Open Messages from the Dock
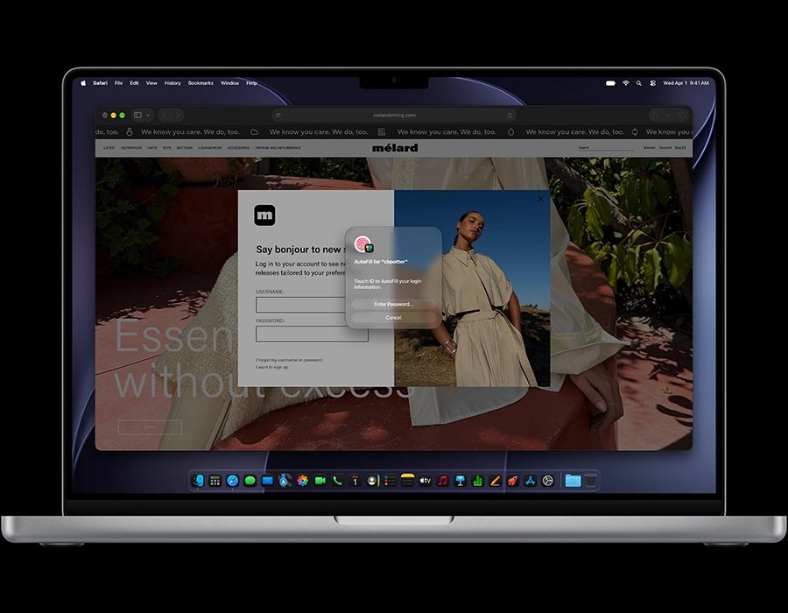This screenshot has height=613, width=788. 250,481
